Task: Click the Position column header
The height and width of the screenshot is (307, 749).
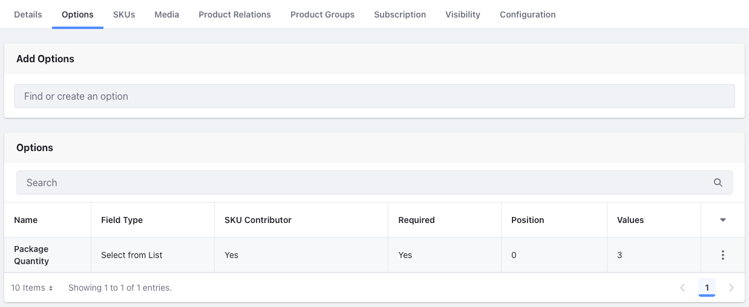Action: coord(528,220)
